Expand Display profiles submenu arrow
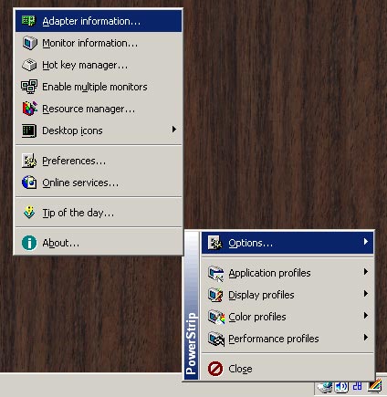 (366, 294)
